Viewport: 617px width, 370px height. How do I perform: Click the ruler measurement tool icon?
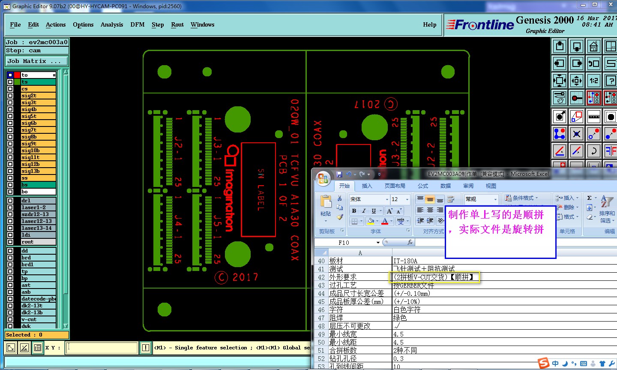click(594, 116)
